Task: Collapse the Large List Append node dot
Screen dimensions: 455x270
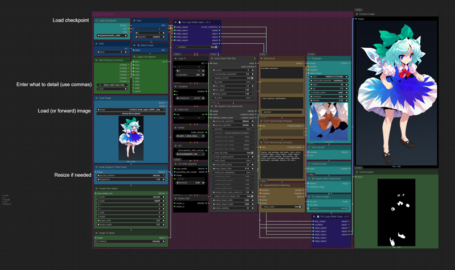Action: [134, 57]
